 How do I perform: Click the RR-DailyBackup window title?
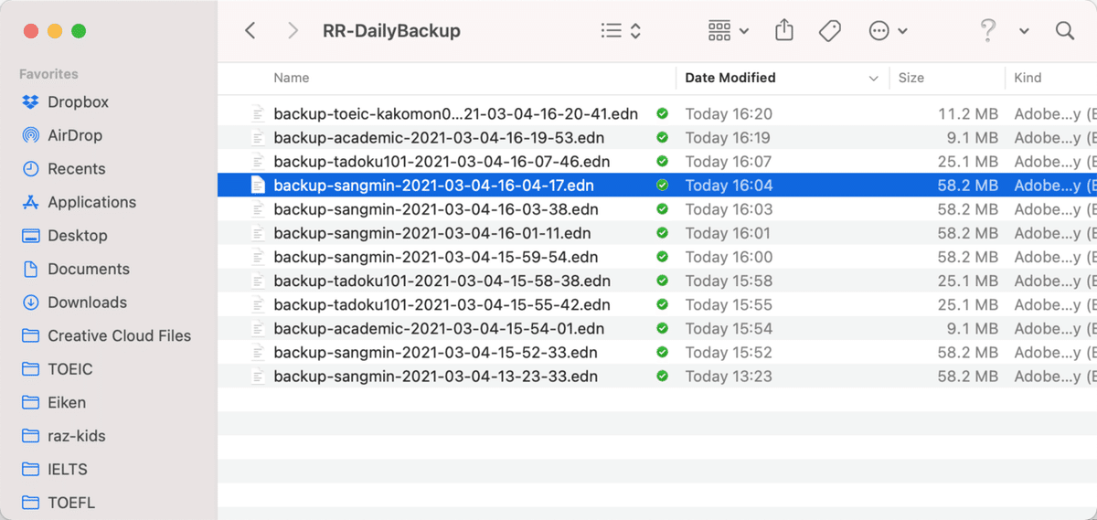391,31
